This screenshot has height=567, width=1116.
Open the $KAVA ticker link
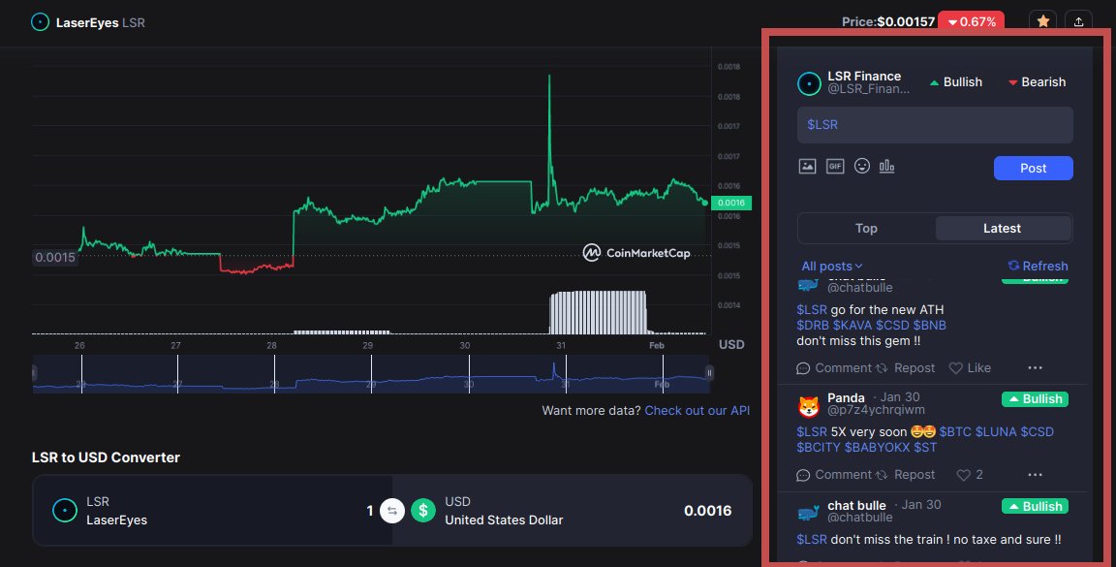[852, 326]
